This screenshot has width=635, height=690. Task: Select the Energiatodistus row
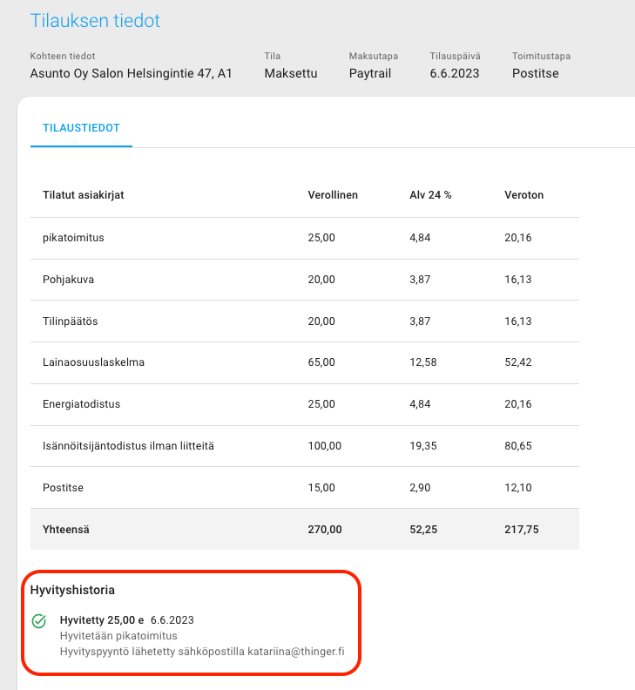tap(305, 404)
